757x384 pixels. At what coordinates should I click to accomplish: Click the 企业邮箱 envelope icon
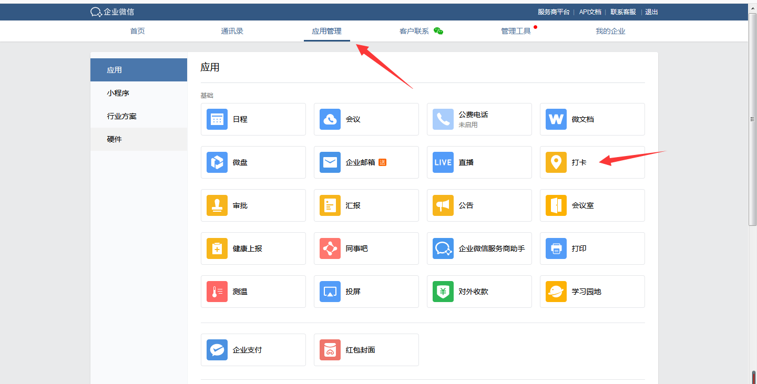[330, 162]
